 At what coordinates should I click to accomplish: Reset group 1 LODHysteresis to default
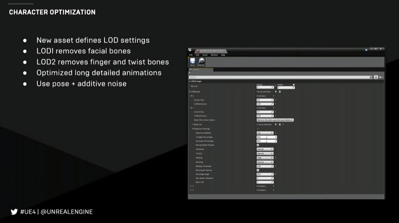[275, 116]
